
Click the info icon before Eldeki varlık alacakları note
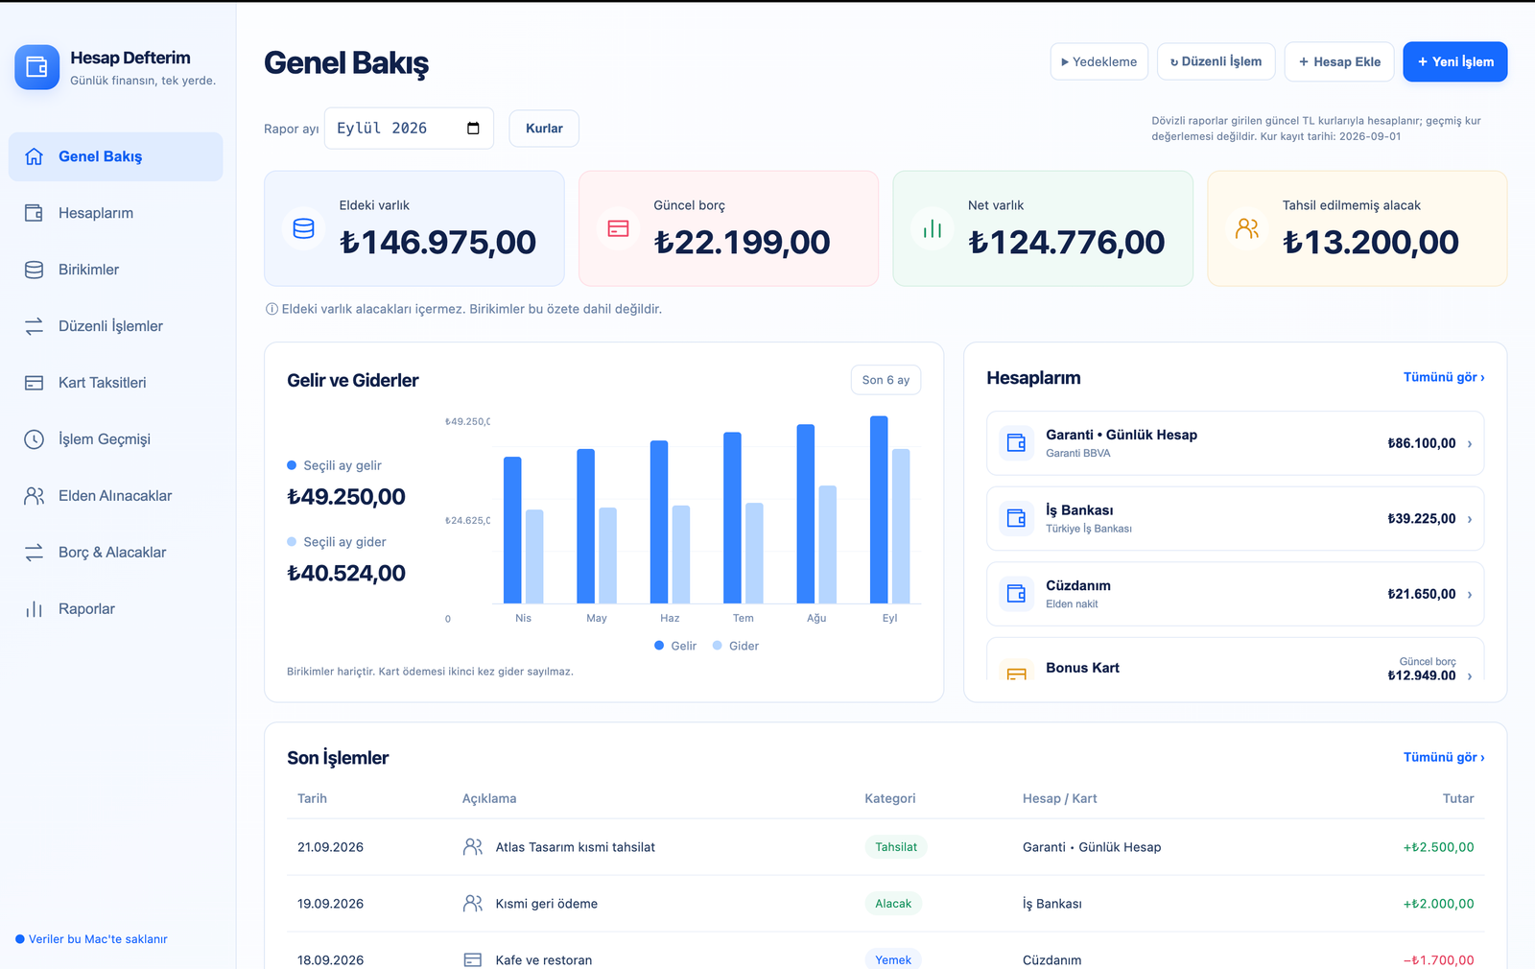pos(272,309)
